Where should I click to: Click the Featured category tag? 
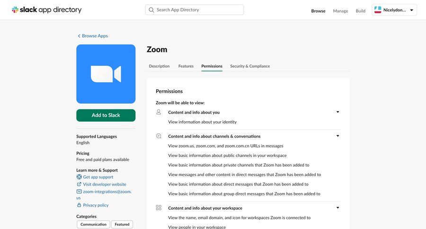click(122, 224)
